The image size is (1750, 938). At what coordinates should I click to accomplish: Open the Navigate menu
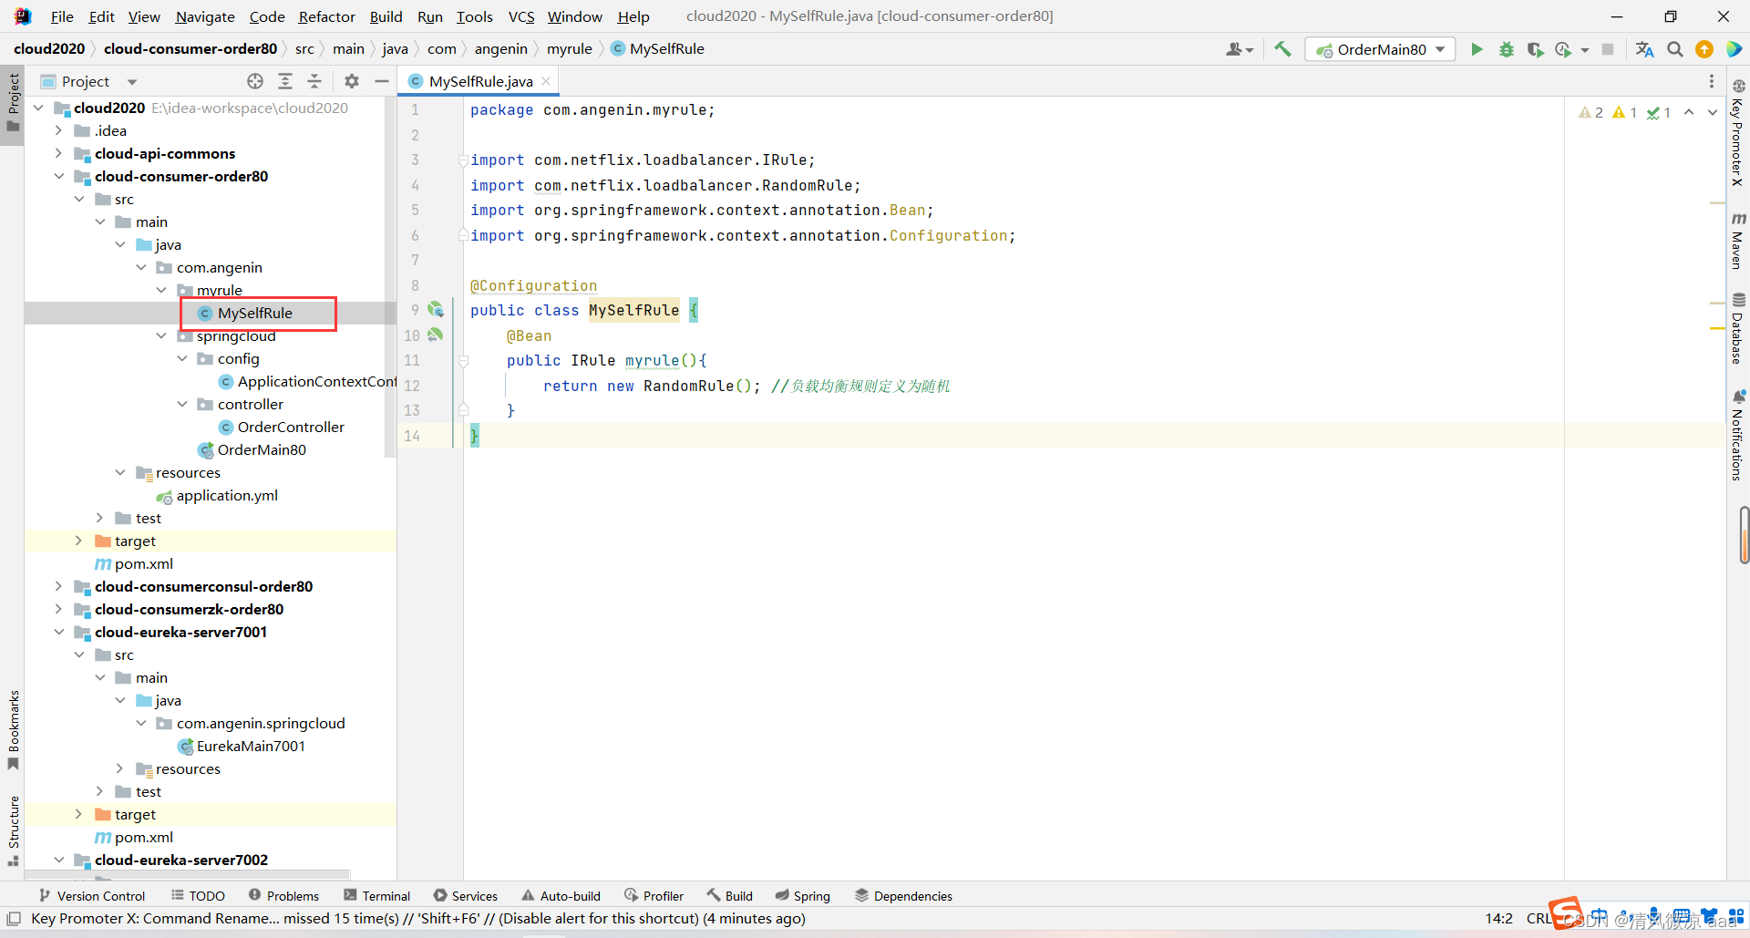(x=205, y=16)
